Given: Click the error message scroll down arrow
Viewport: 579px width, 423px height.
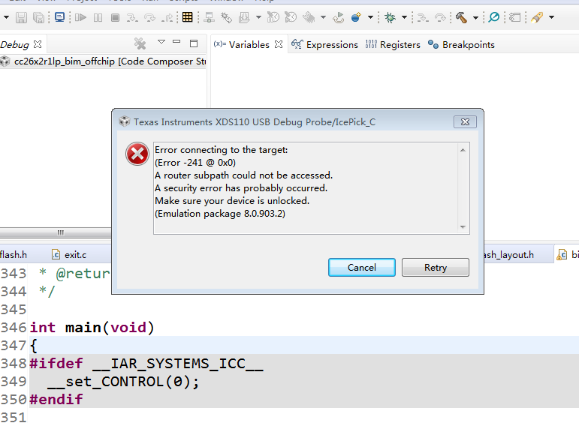Looking at the screenshot, I should (x=463, y=226).
